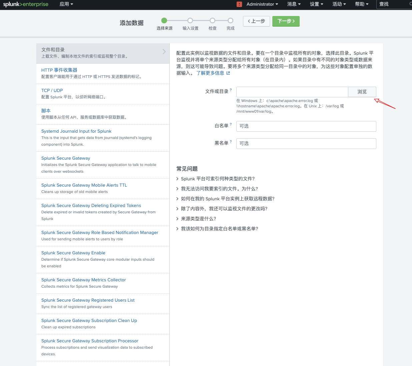
Task: Click the 输入设置 step circle
Action: click(x=190, y=20)
